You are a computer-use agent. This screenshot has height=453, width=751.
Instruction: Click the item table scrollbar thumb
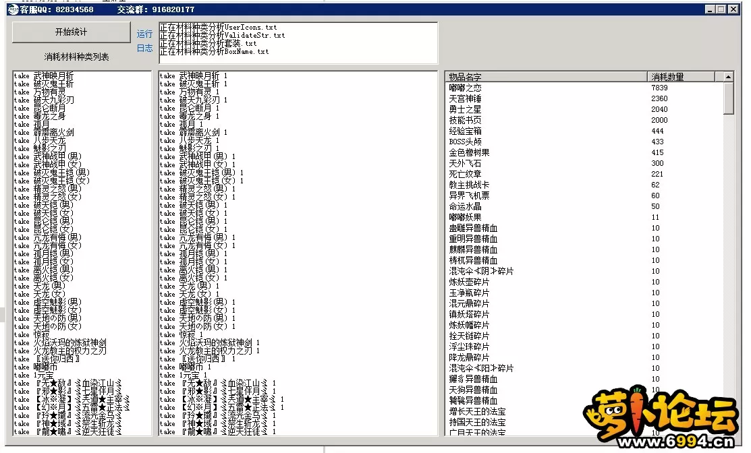[729, 98]
